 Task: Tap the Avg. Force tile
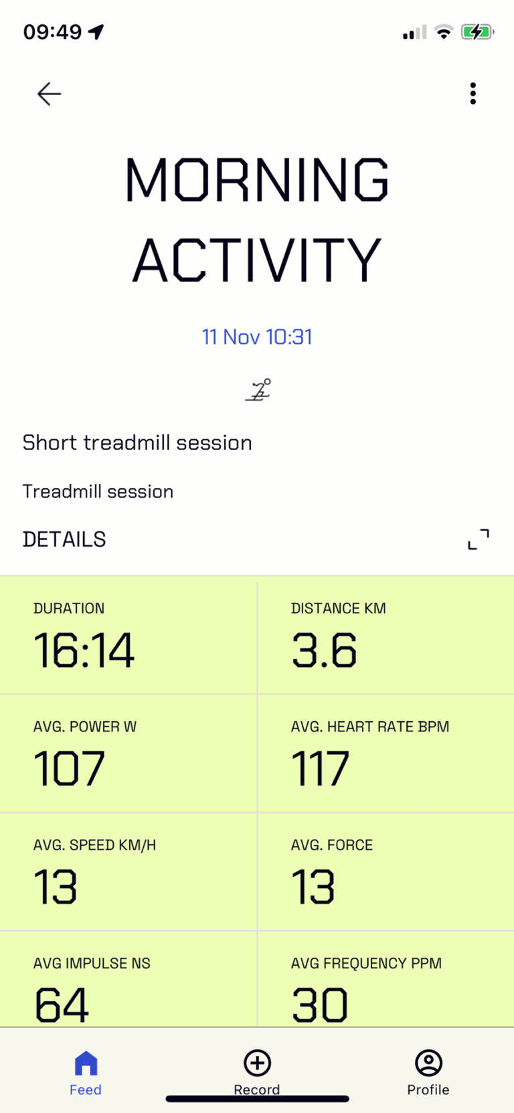[386, 872]
